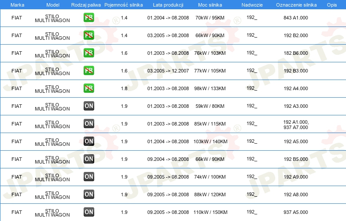Click the ON diesel icon in the 192 B5.000 row

click(88, 159)
